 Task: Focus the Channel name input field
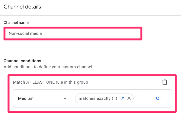point(73,33)
